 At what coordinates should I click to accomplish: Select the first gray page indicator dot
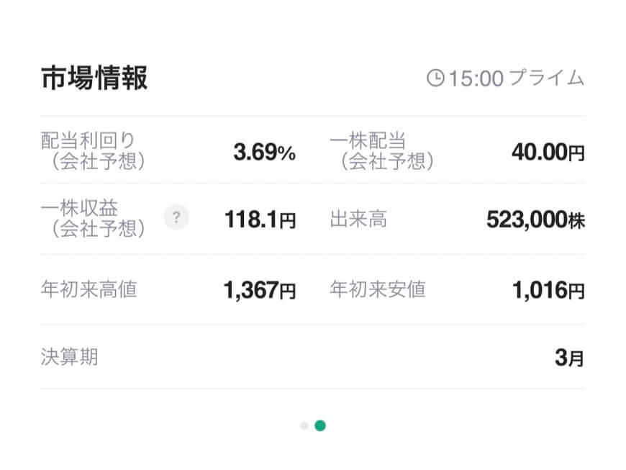304,425
